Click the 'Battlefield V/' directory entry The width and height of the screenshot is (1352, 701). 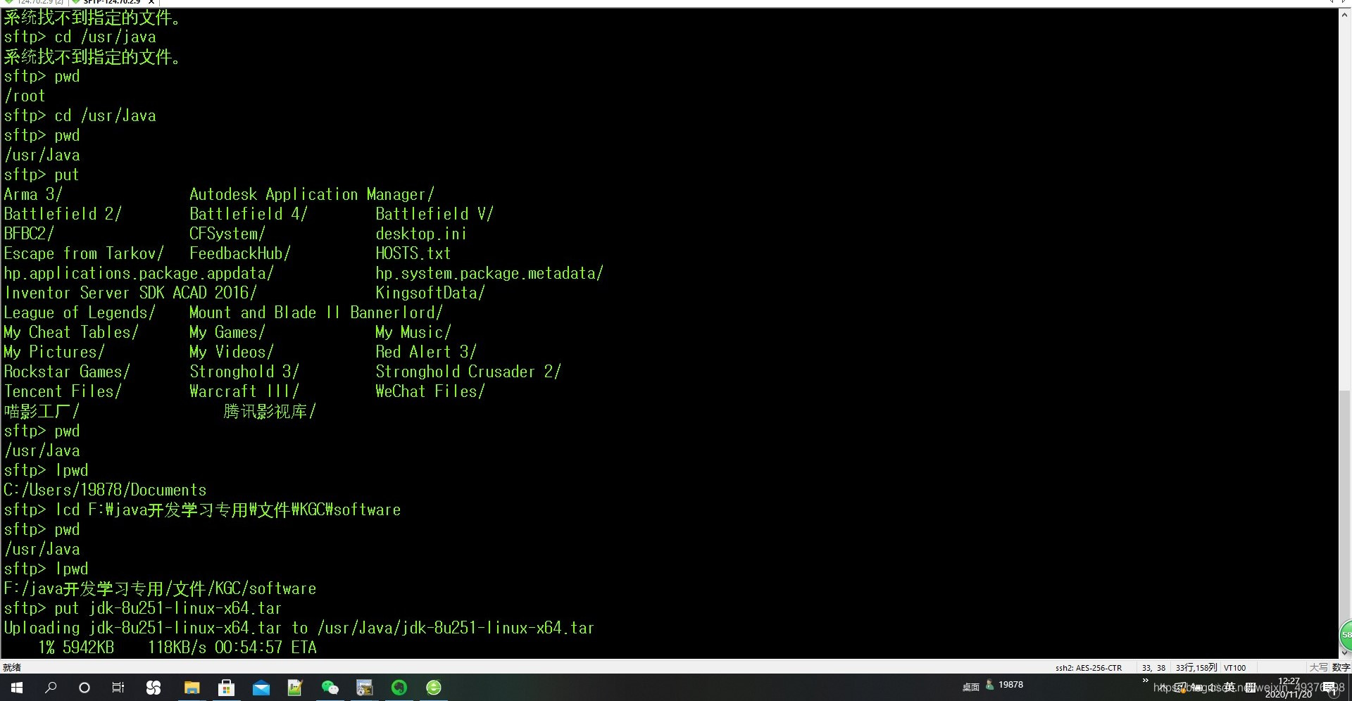pos(434,214)
